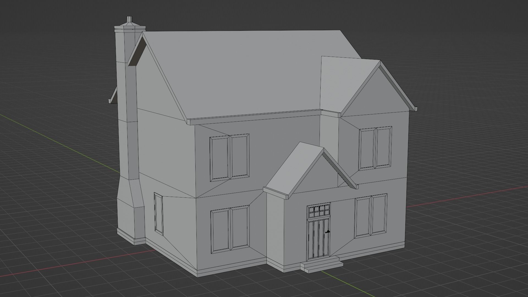Click the black door handle
528x297 pixels.
327,232
